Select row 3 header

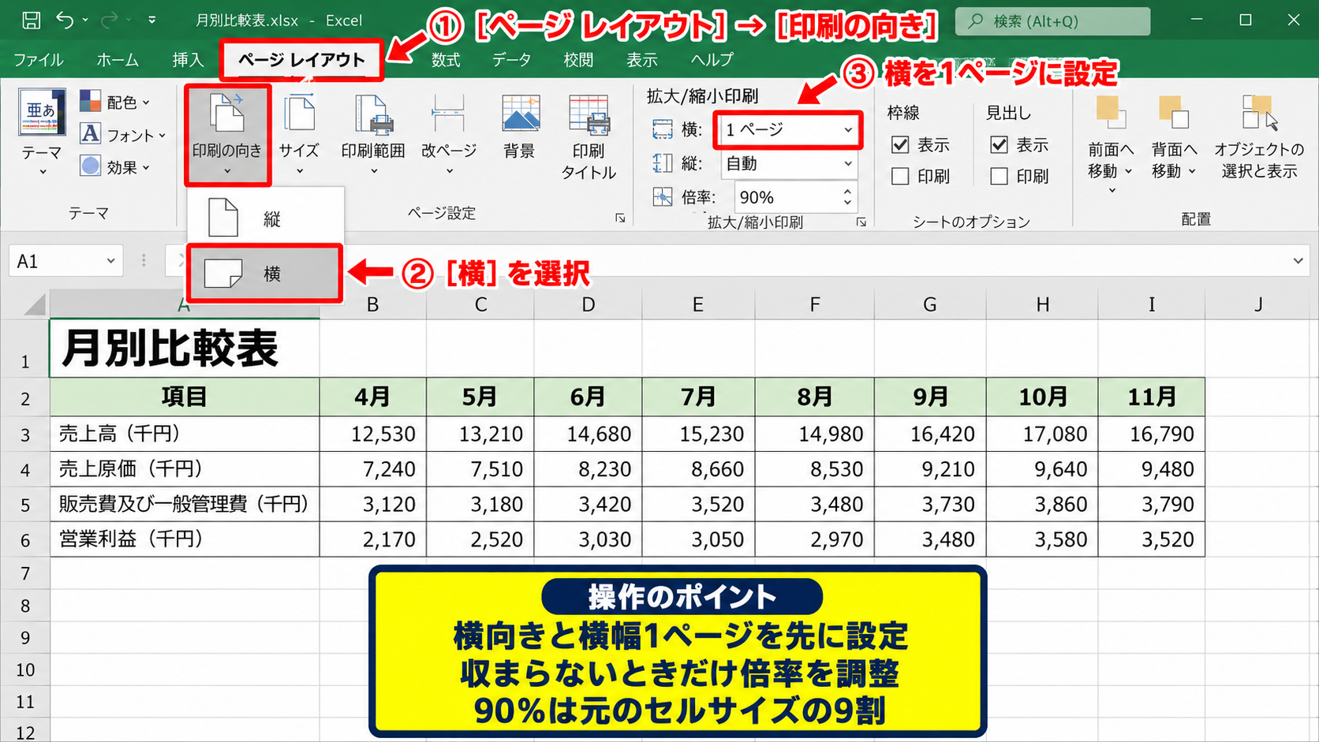[25, 434]
